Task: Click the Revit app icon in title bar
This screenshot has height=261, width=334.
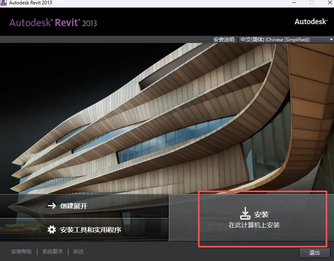Action: [x=4, y=2]
